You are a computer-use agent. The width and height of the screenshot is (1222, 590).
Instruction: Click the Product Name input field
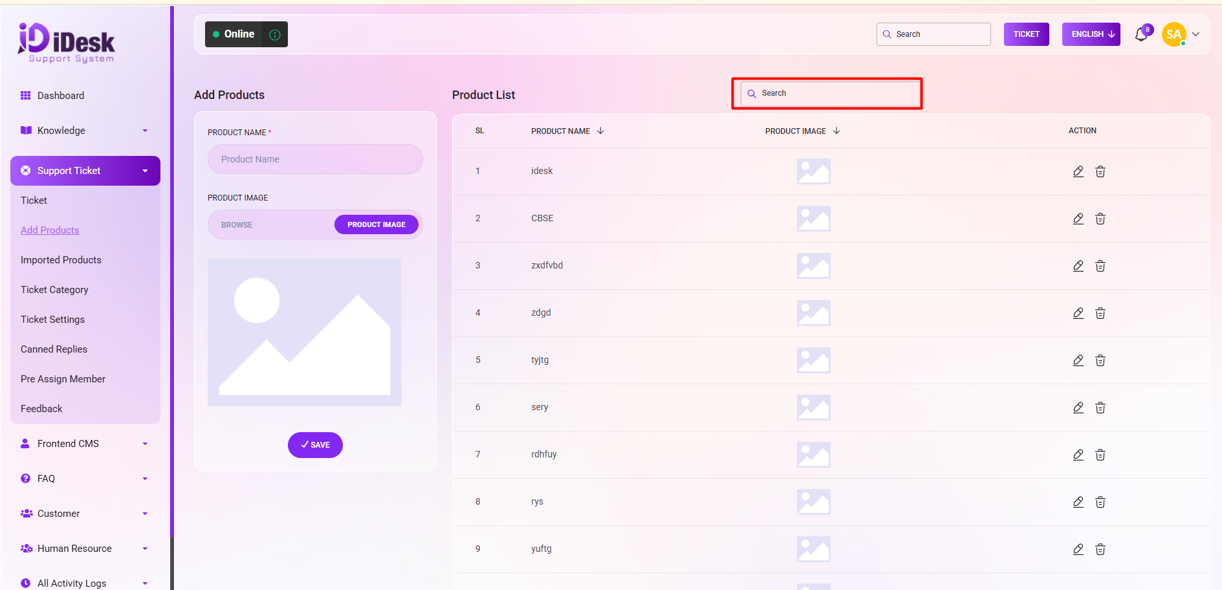315,159
